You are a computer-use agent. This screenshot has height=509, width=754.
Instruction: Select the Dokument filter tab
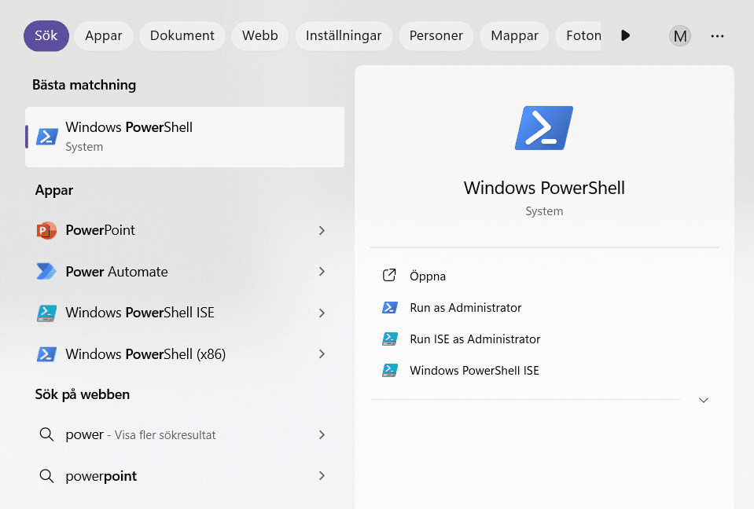point(182,35)
